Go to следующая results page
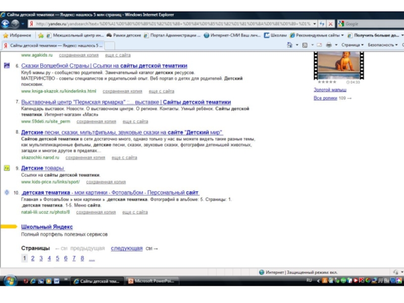This screenshot has width=404, height=303. 126,248
